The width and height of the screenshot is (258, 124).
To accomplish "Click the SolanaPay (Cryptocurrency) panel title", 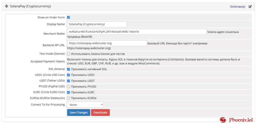I will pyautogui.click(x=30, y=6).
